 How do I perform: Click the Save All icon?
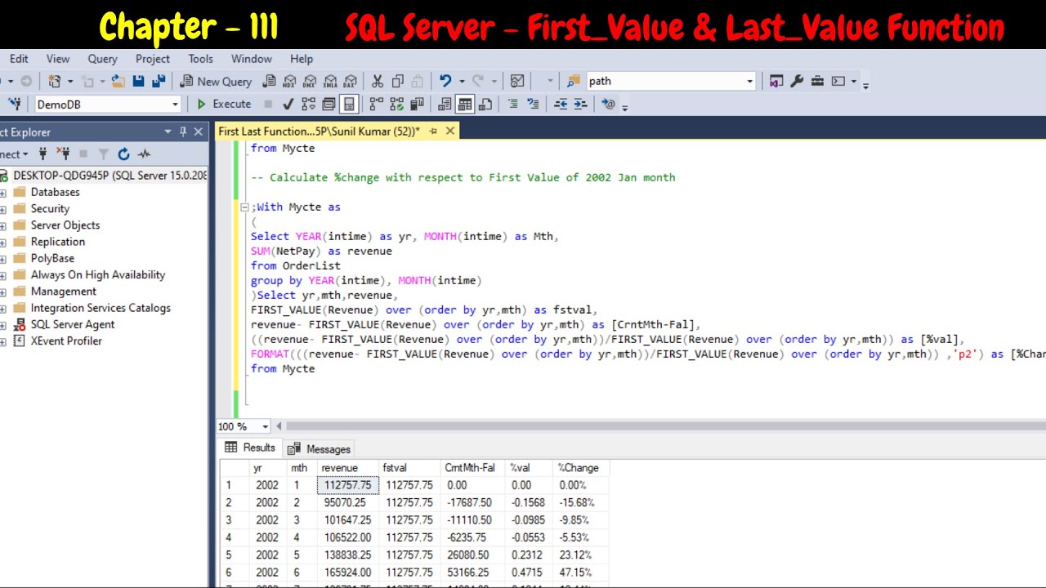click(158, 81)
